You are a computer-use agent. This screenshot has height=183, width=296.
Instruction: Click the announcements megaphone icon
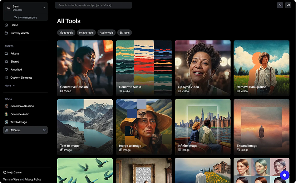(x=288, y=5)
